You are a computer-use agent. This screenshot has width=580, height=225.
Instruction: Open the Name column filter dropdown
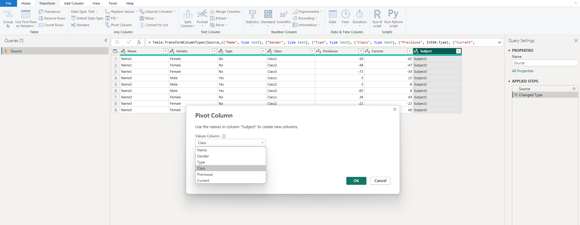(x=165, y=51)
